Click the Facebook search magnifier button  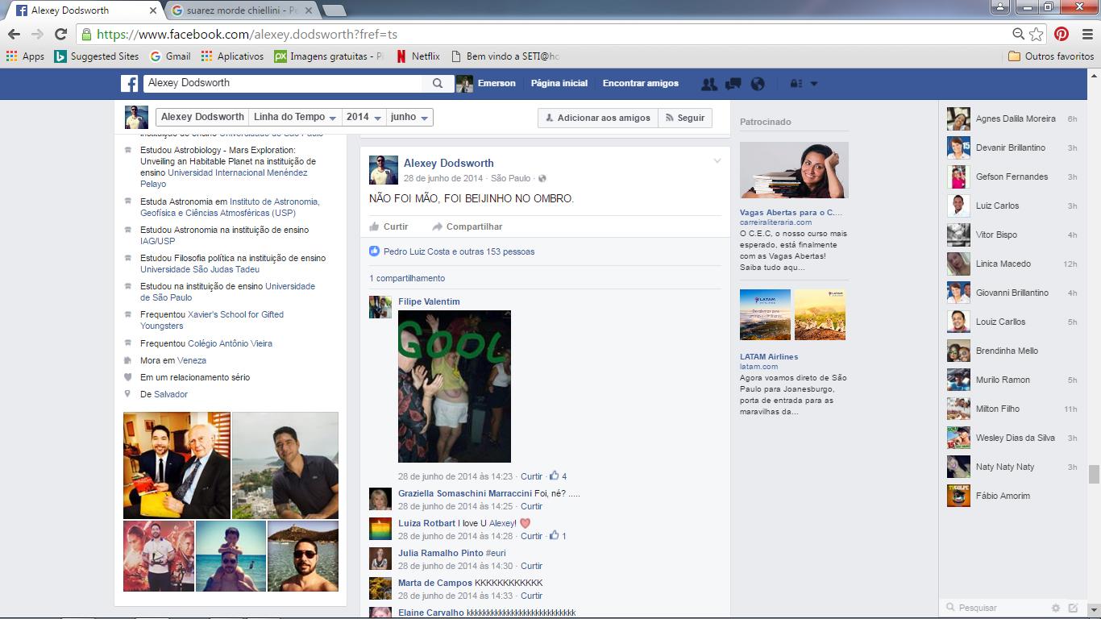438,83
